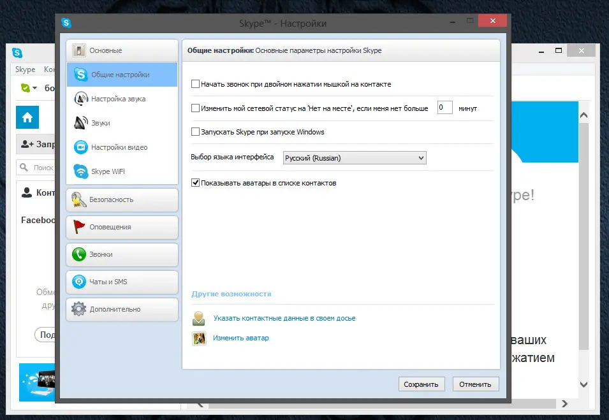Screen dimensions: 609x420
Task: Click the scroll down arrow in main window
Action: tap(583, 384)
